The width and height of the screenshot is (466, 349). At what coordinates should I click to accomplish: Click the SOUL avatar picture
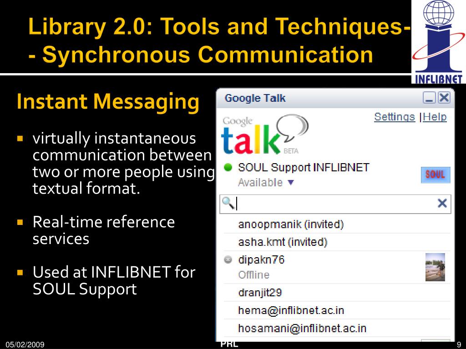click(436, 175)
